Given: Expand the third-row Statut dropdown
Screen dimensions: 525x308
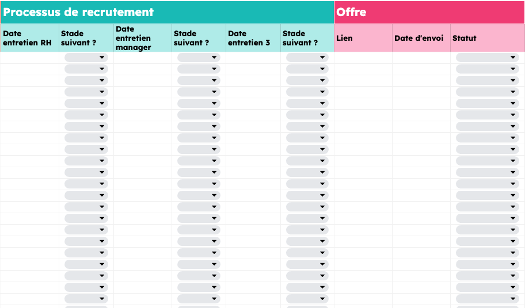Looking at the screenshot, I should (487, 80).
